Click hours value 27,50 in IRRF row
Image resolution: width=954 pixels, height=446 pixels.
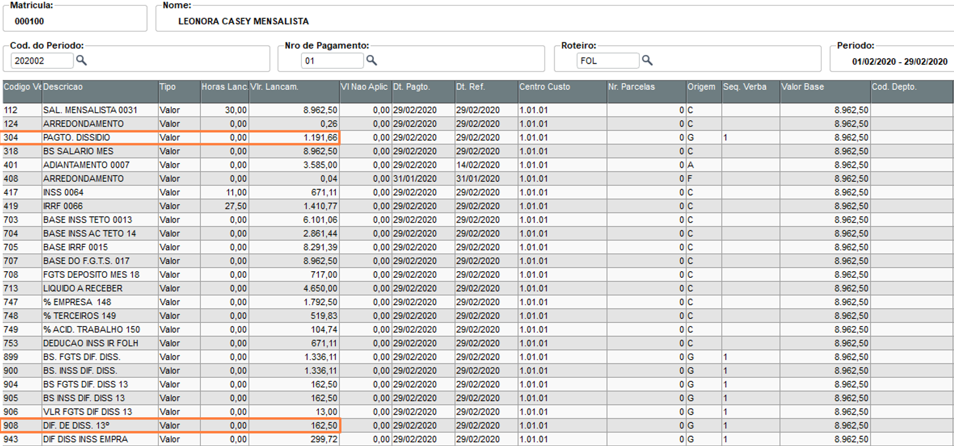(236, 206)
